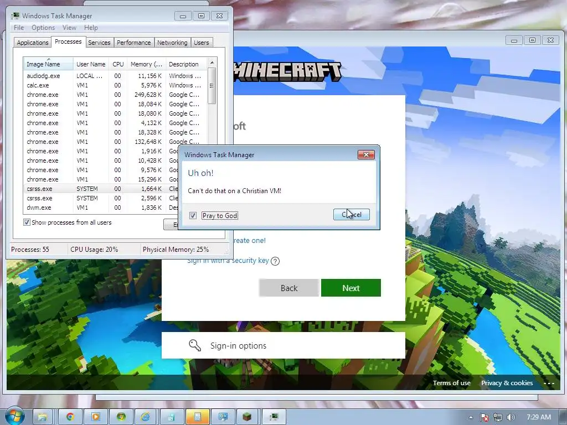Open network icon in system tray
The width and height of the screenshot is (567, 425).
498,417
